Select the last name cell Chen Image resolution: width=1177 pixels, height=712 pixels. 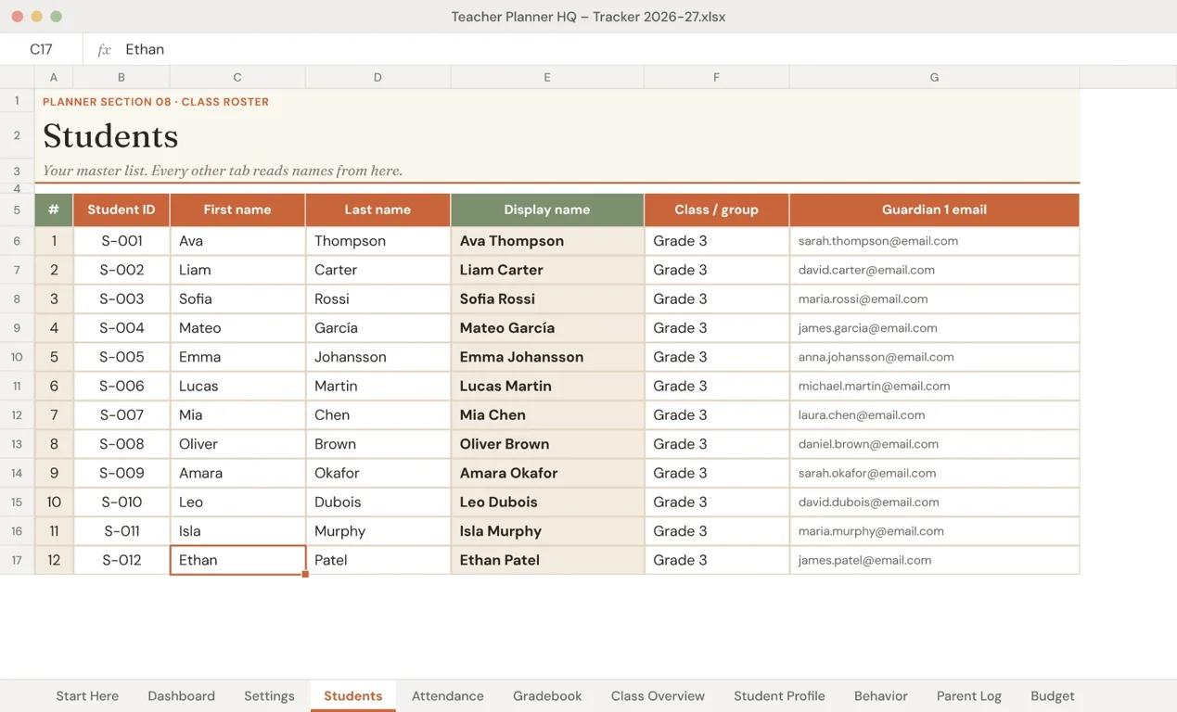click(x=377, y=415)
